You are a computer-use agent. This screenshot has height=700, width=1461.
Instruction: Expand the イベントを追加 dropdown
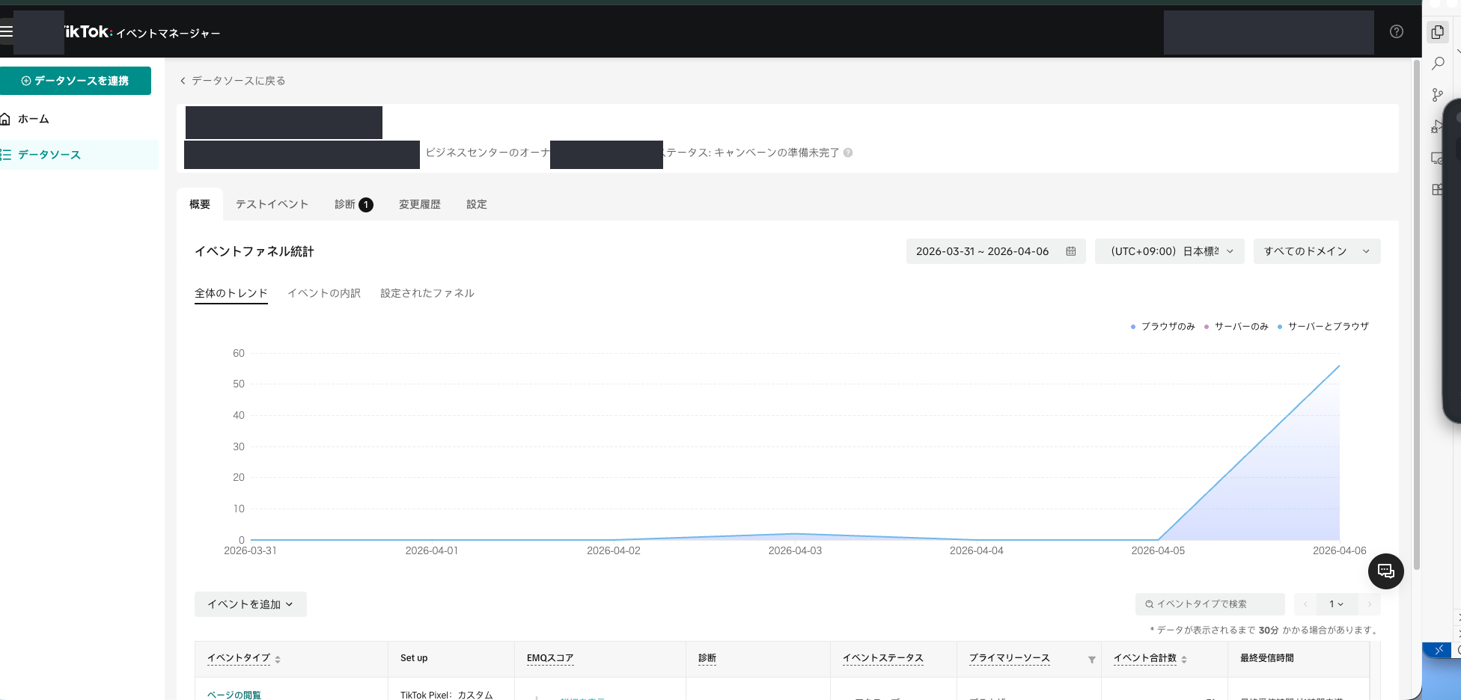click(x=250, y=604)
